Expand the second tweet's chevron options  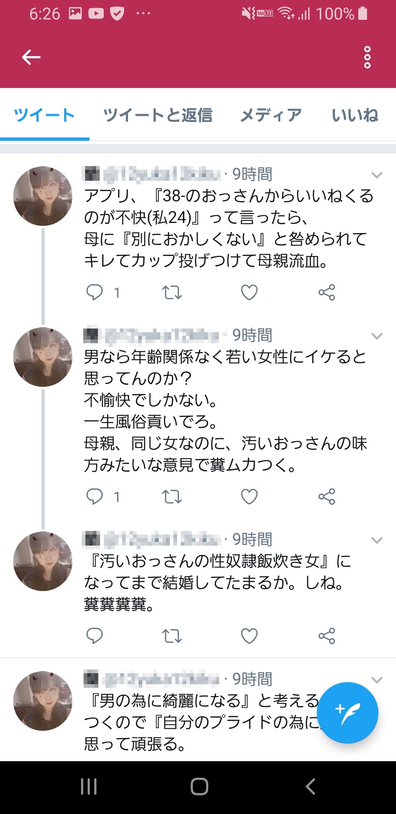pyautogui.click(x=377, y=336)
